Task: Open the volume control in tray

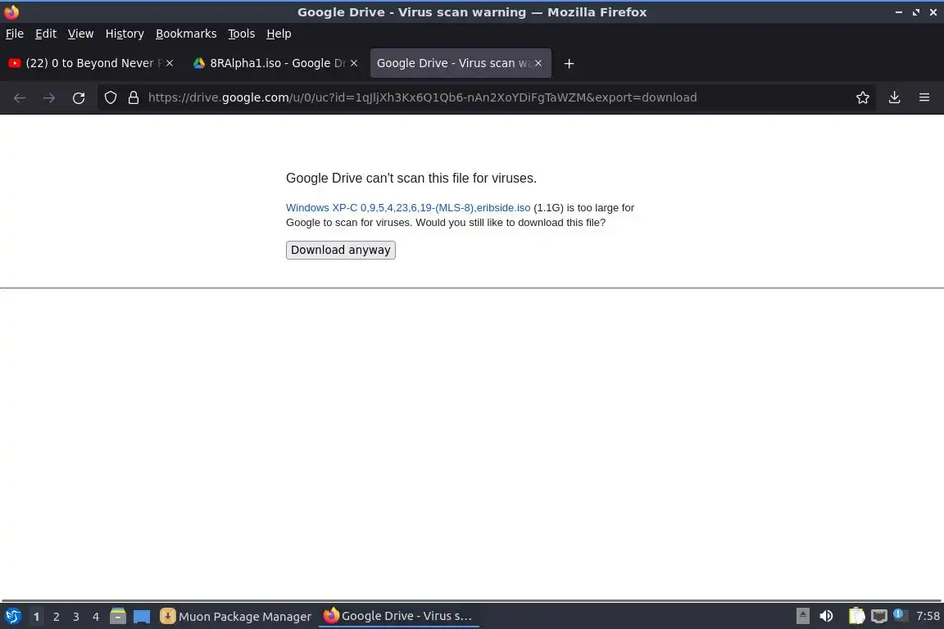Action: click(x=826, y=616)
